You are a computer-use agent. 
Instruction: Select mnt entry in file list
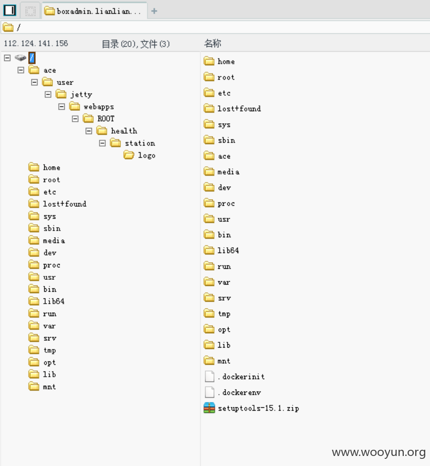217,361
